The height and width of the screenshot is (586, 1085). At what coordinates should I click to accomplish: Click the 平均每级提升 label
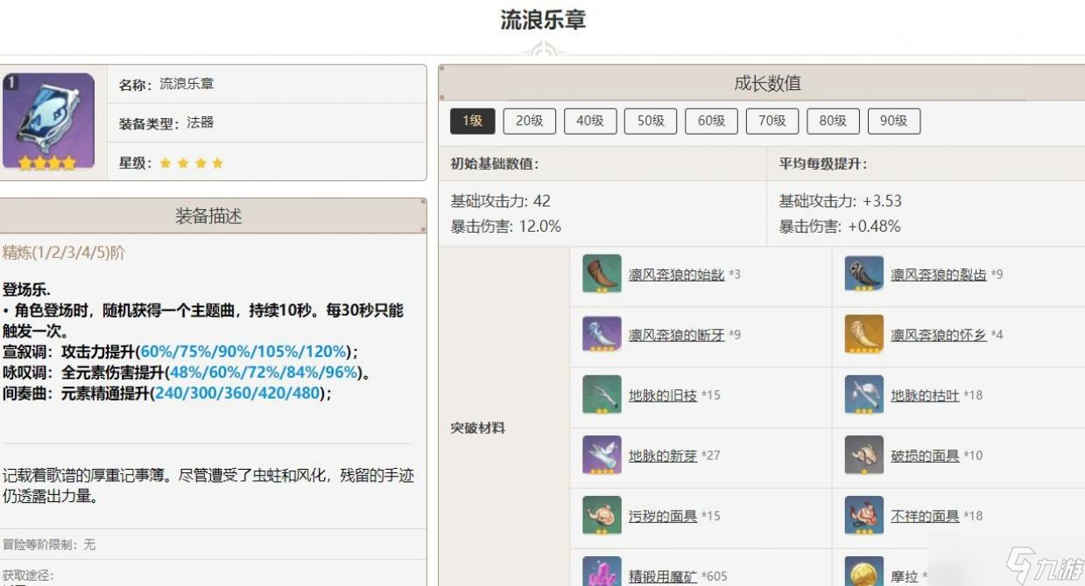coord(823,164)
